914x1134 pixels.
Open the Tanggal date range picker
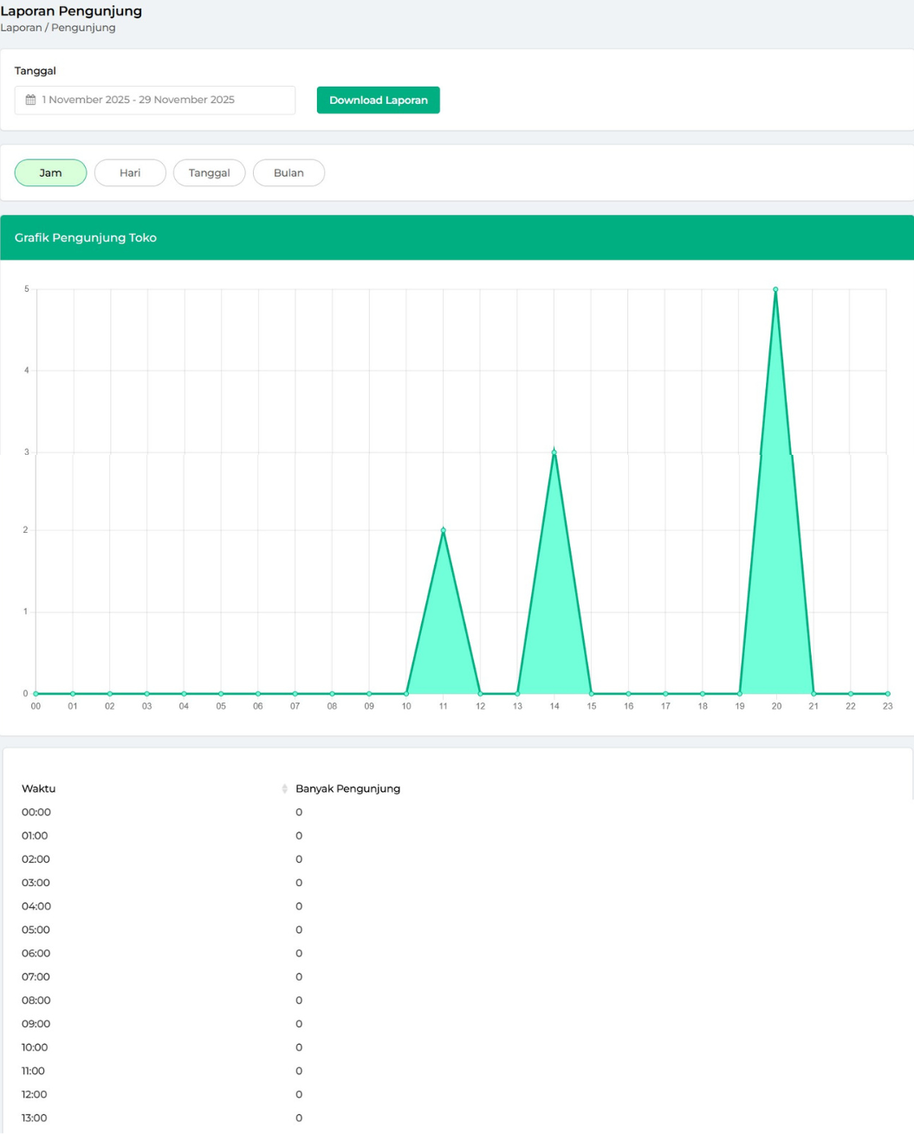click(155, 100)
